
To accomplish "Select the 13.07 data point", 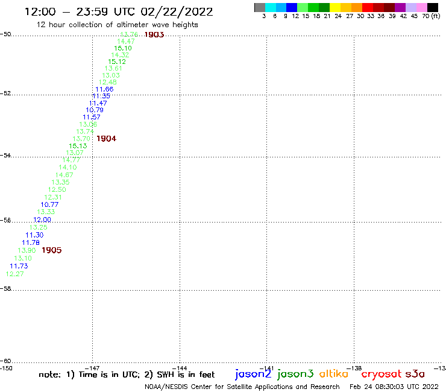I will coord(75,153).
